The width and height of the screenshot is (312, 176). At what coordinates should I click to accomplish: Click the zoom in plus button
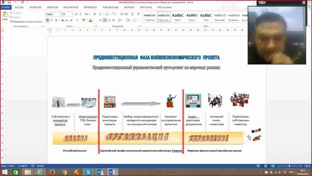tap(300, 166)
